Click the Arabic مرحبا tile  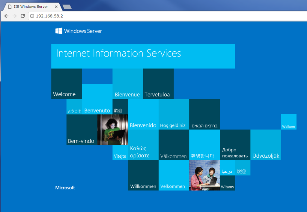(x=228, y=168)
